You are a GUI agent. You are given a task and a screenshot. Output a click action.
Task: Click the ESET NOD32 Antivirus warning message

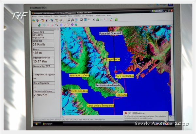click(x=146, y=116)
